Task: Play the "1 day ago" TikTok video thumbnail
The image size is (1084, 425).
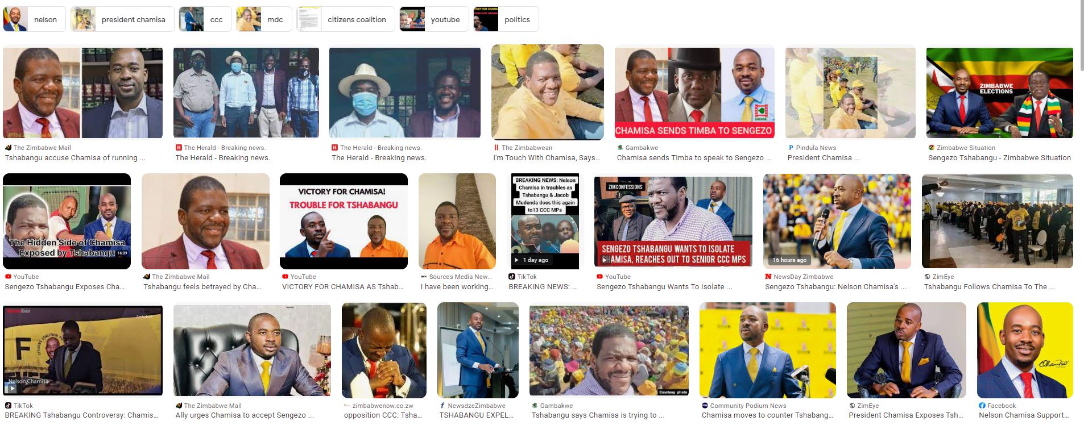Action: click(545, 221)
